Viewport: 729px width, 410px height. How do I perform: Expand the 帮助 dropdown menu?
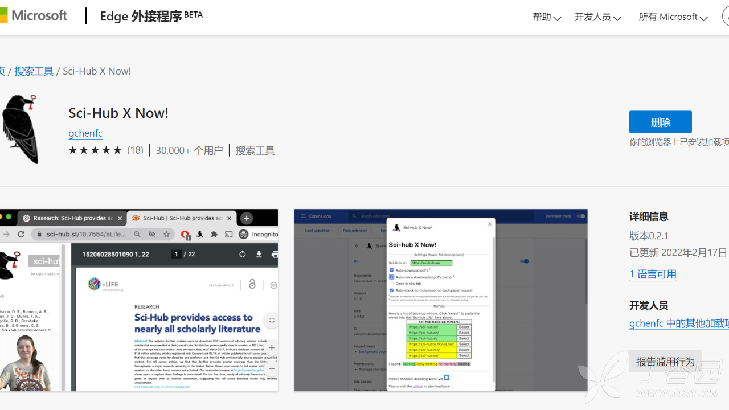(x=546, y=17)
